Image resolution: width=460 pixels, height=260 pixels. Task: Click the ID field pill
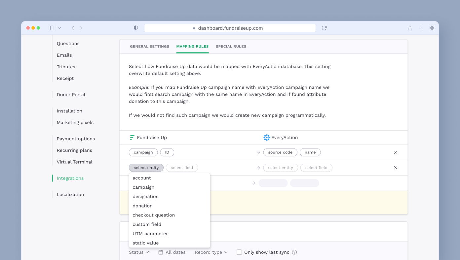click(167, 152)
